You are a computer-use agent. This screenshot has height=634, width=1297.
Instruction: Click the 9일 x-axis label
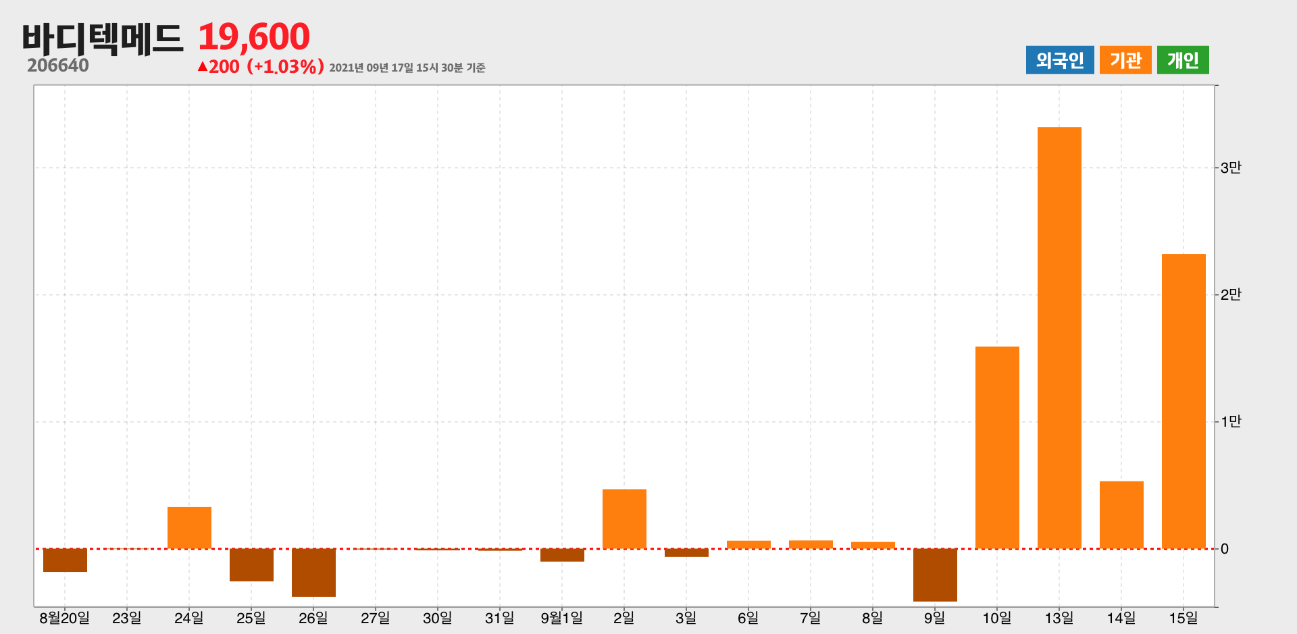pyautogui.click(x=934, y=618)
